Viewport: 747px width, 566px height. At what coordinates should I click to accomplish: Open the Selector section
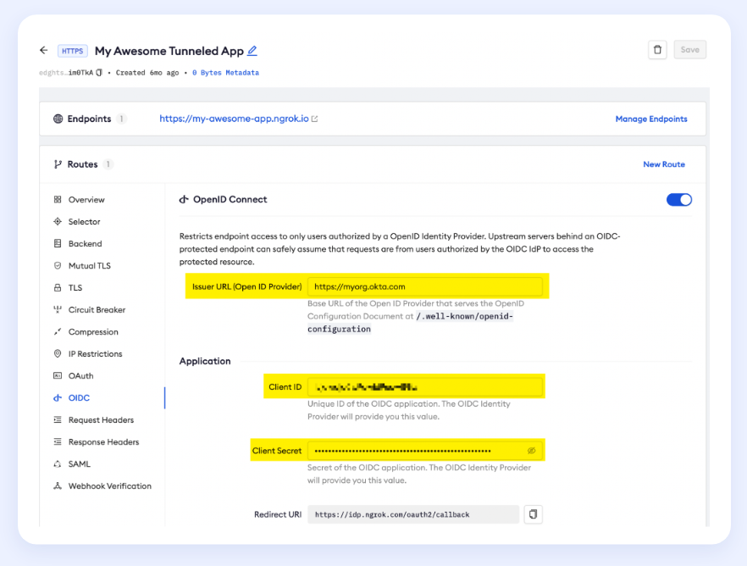pyautogui.click(x=85, y=221)
